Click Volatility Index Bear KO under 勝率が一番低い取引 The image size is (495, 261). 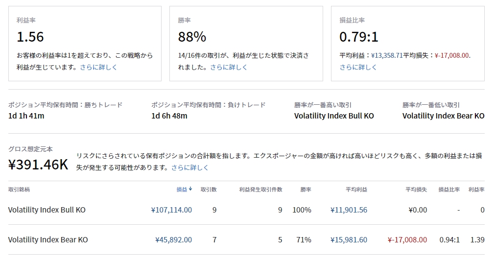point(443,116)
